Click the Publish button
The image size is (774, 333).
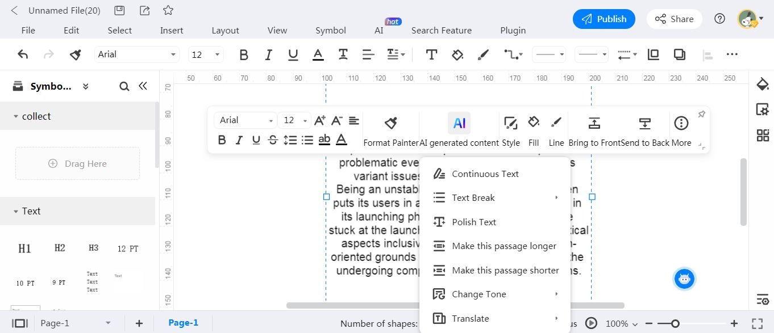(604, 19)
